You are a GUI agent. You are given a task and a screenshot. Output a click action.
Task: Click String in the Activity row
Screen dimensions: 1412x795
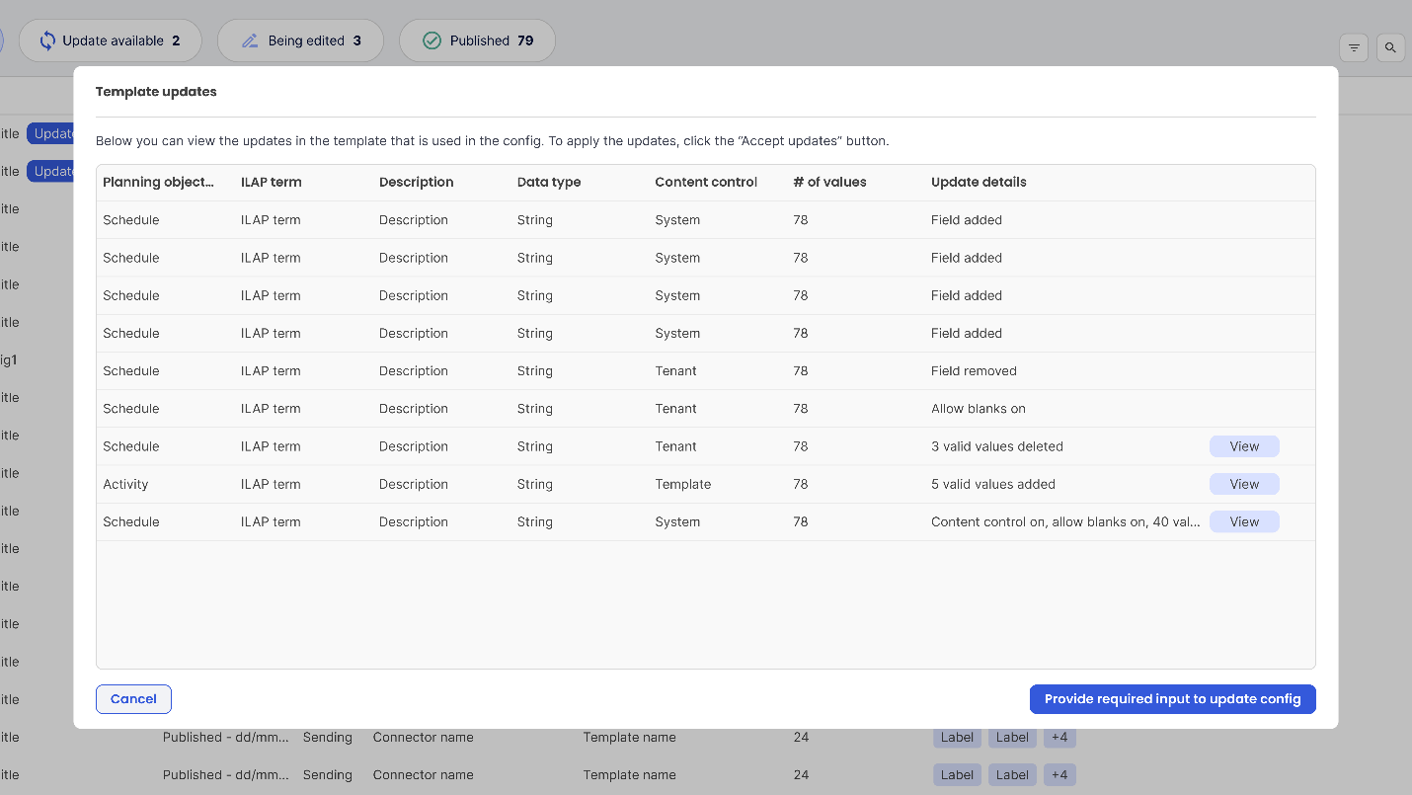(535, 484)
